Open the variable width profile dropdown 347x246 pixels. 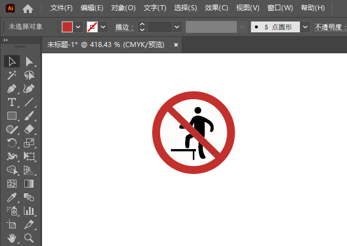[243, 27]
